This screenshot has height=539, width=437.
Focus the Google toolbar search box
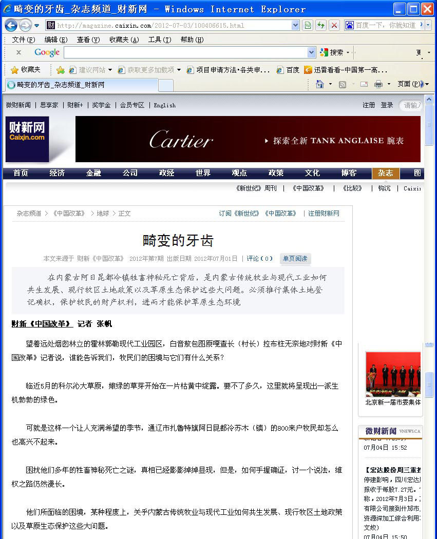coord(186,52)
